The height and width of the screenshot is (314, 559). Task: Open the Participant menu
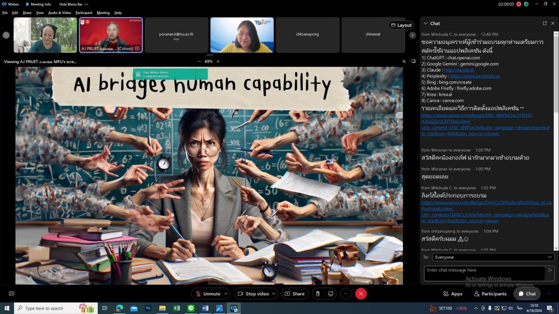(x=84, y=12)
